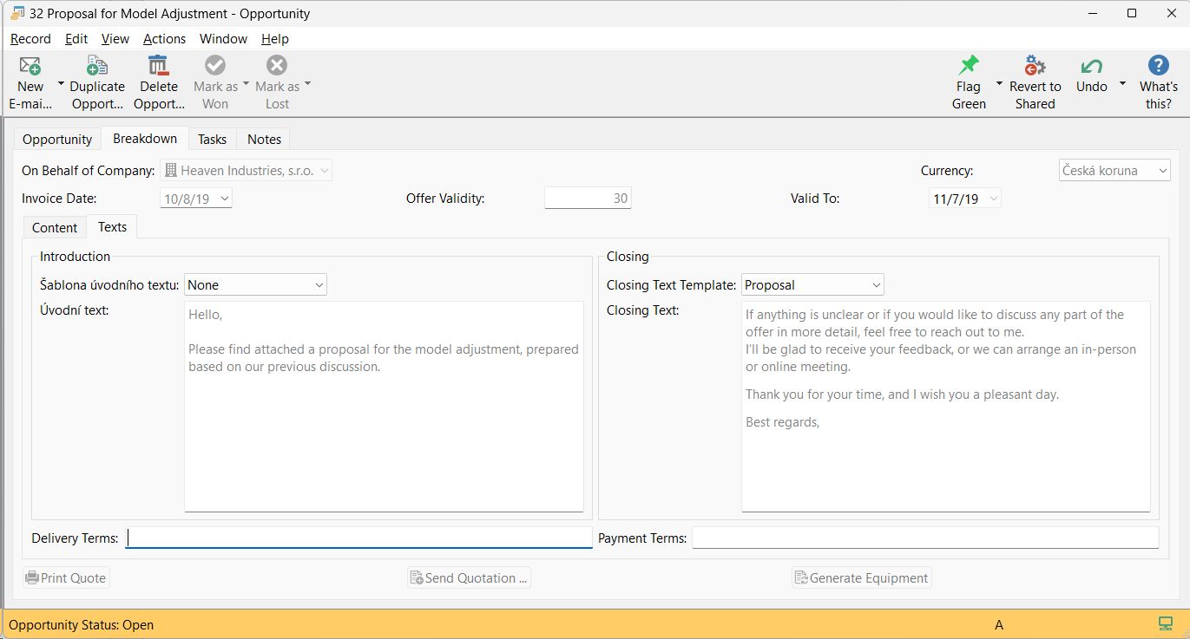The width and height of the screenshot is (1190, 639).
Task: Click the Delete Opportunity trash icon
Action: [x=158, y=67]
